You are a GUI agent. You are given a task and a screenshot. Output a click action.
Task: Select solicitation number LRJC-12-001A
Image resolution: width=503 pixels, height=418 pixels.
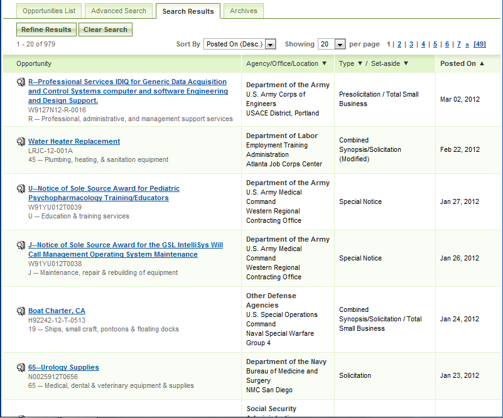tap(50, 151)
